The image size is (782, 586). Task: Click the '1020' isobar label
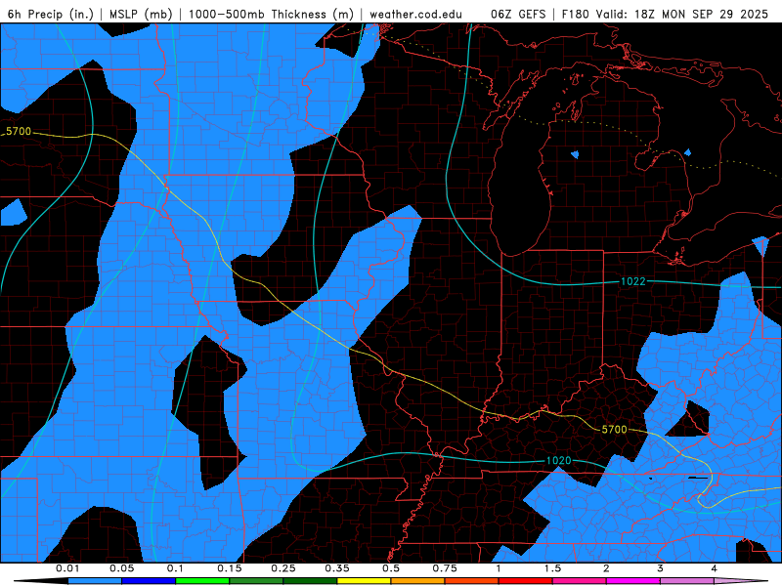tap(558, 460)
